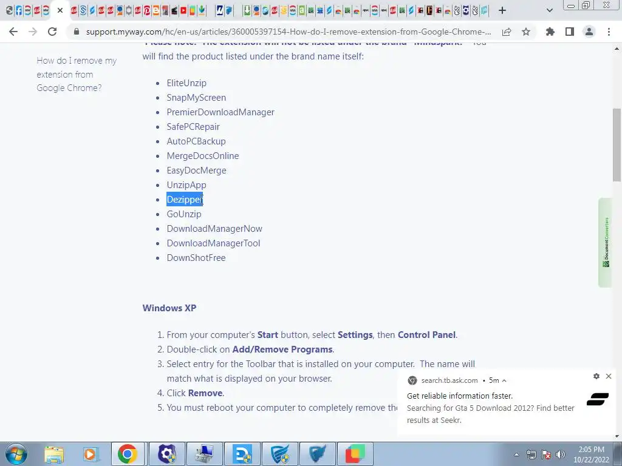Open a new browser tab

502,10
